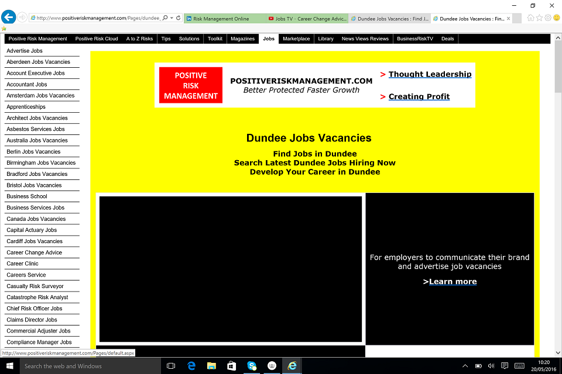Click the back navigation arrow

click(9, 16)
